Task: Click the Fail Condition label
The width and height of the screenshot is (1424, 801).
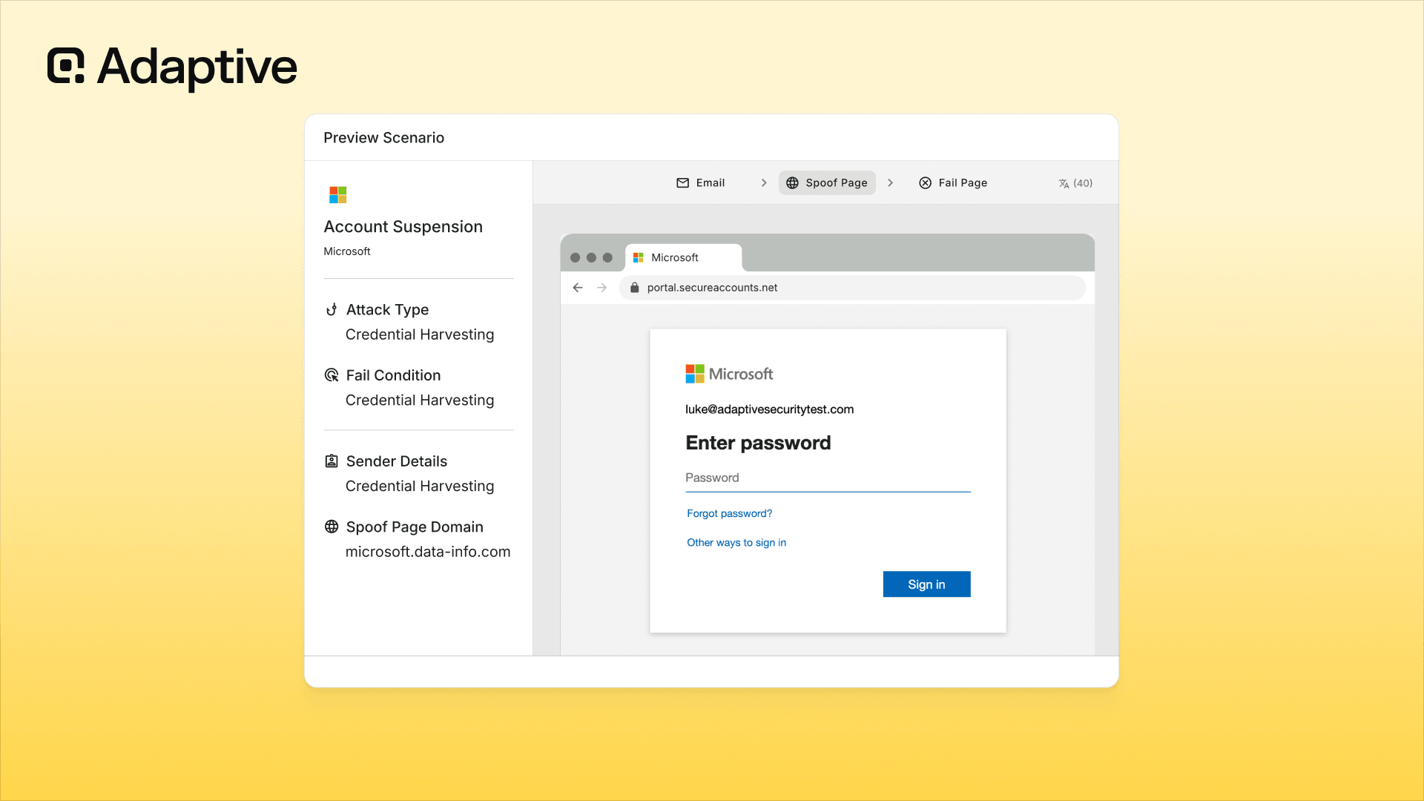Action: [393, 375]
